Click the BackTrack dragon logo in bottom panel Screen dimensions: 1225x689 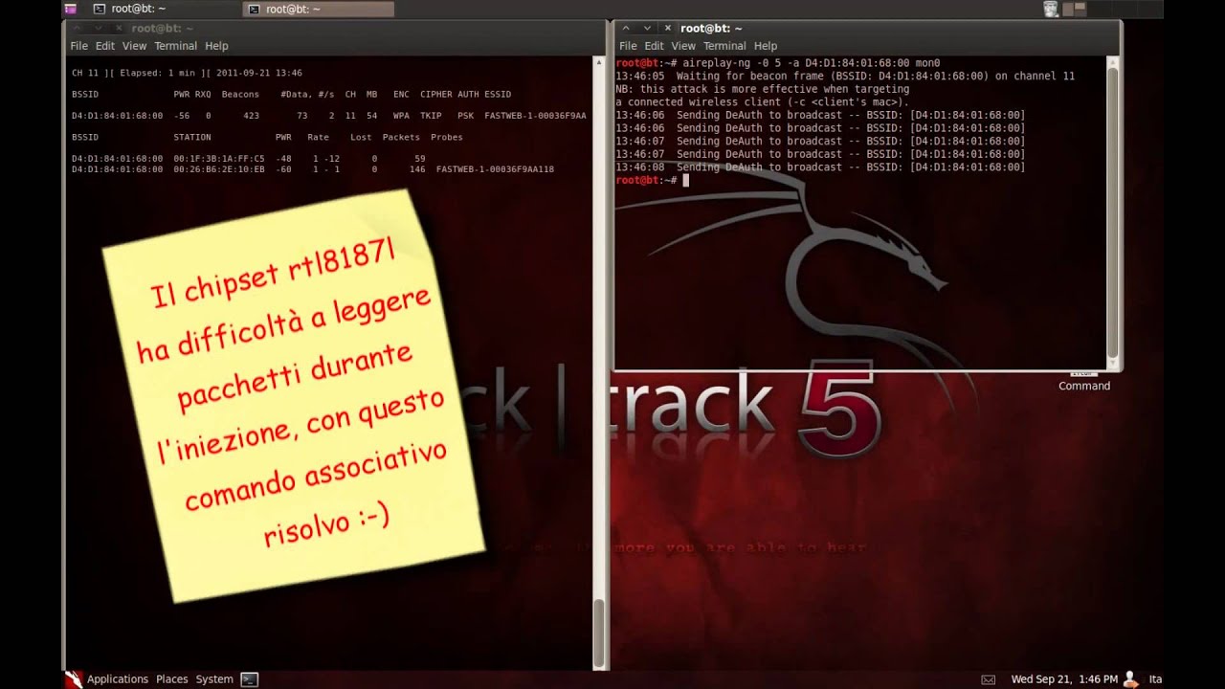[74, 679]
